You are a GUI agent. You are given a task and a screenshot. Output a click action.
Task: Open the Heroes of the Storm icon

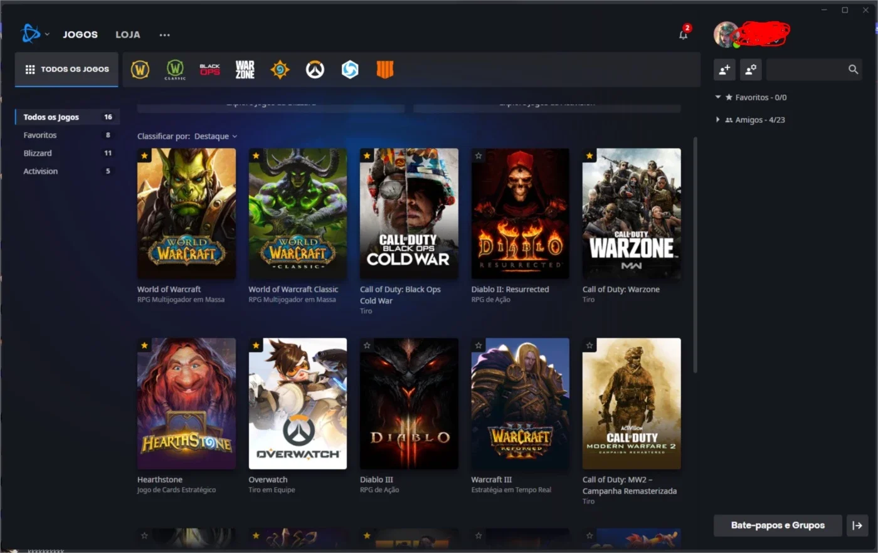point(350,70)
